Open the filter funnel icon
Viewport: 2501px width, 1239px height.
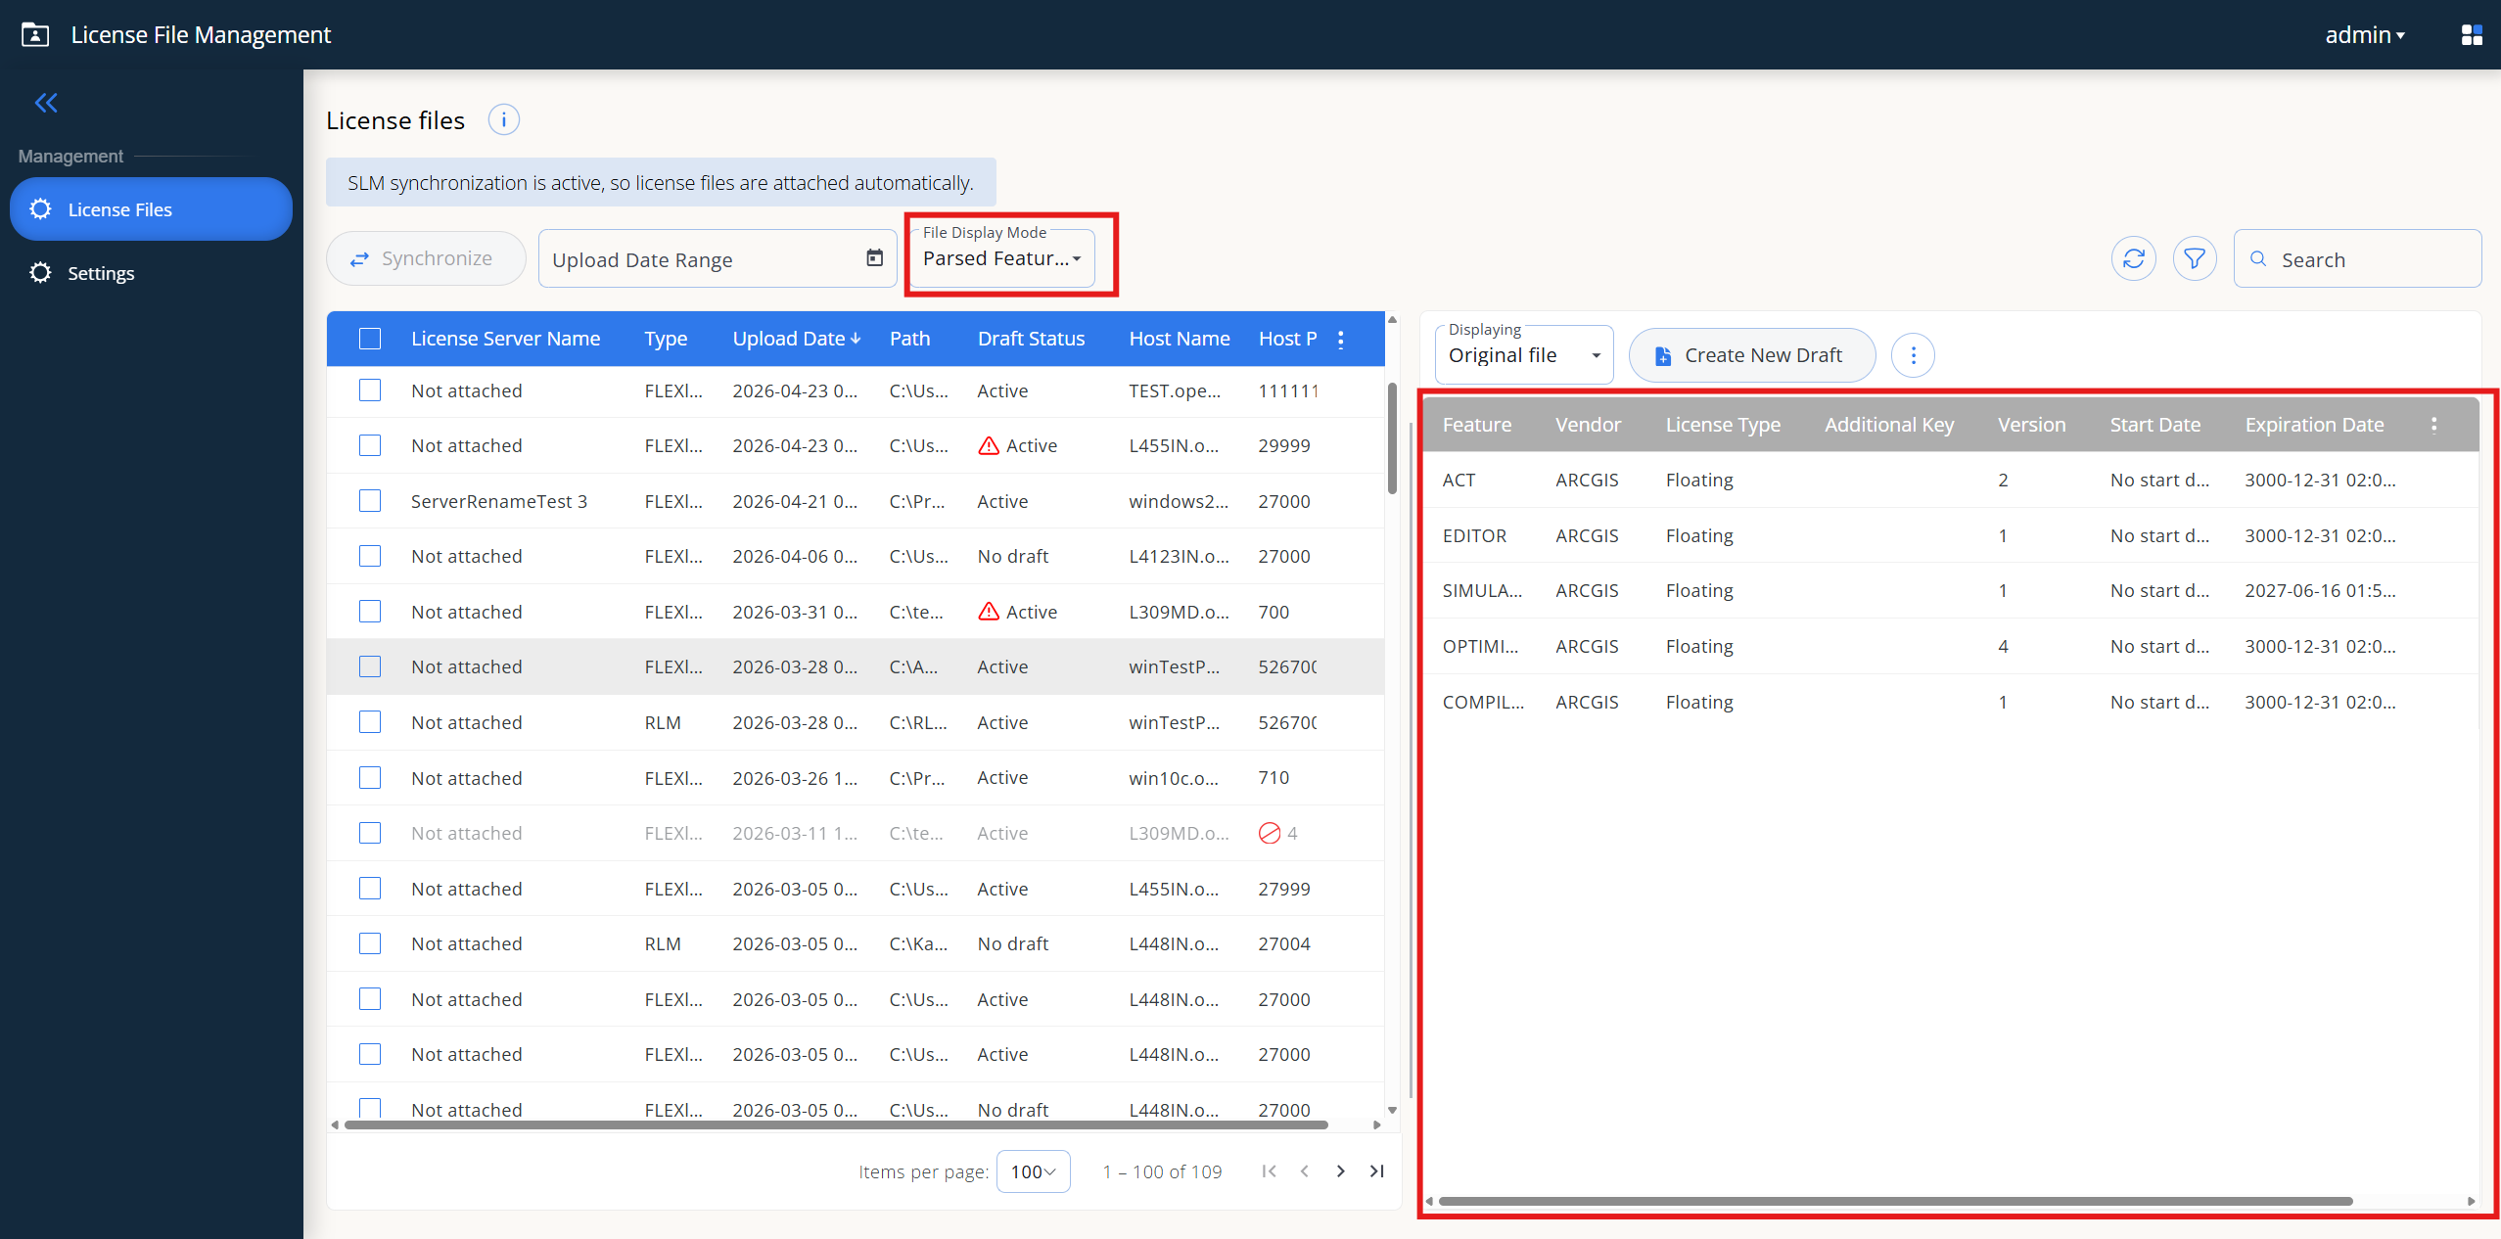2195,259
